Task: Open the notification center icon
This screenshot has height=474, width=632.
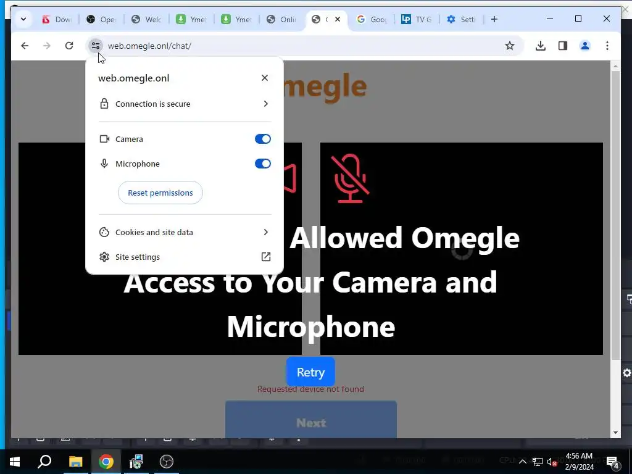Action: (613, 462)
